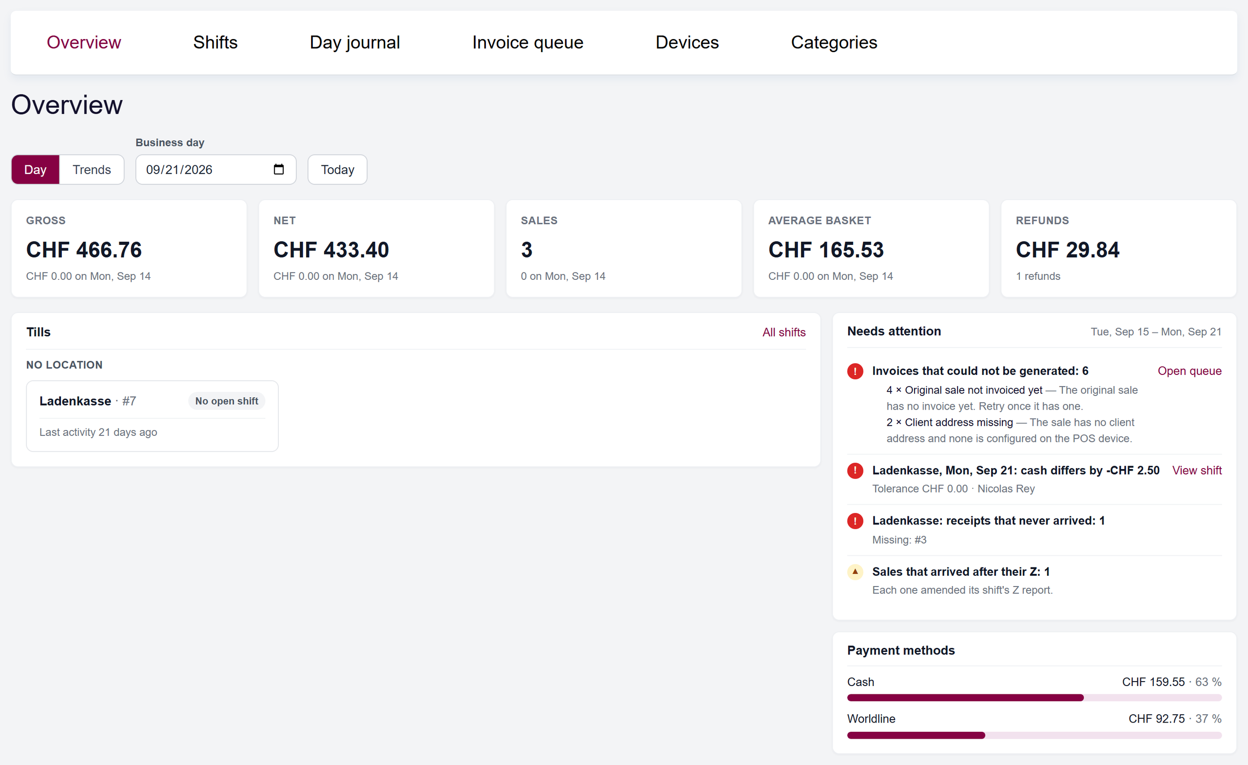Click the red alert icon for invoices not generated
The image size is (1248, 765).
tap(855, 371)
